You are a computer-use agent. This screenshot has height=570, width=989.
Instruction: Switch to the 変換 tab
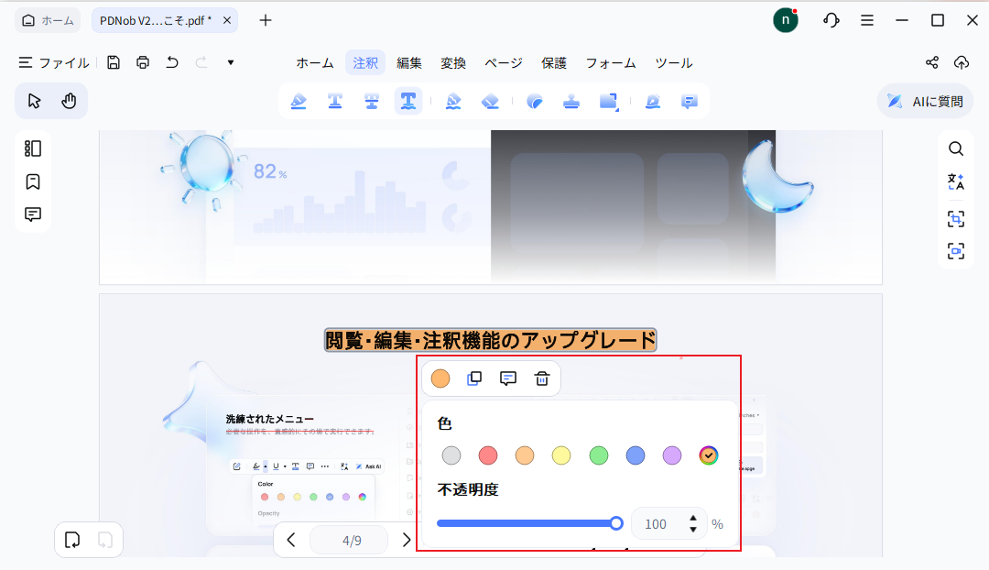click(453, 62)
